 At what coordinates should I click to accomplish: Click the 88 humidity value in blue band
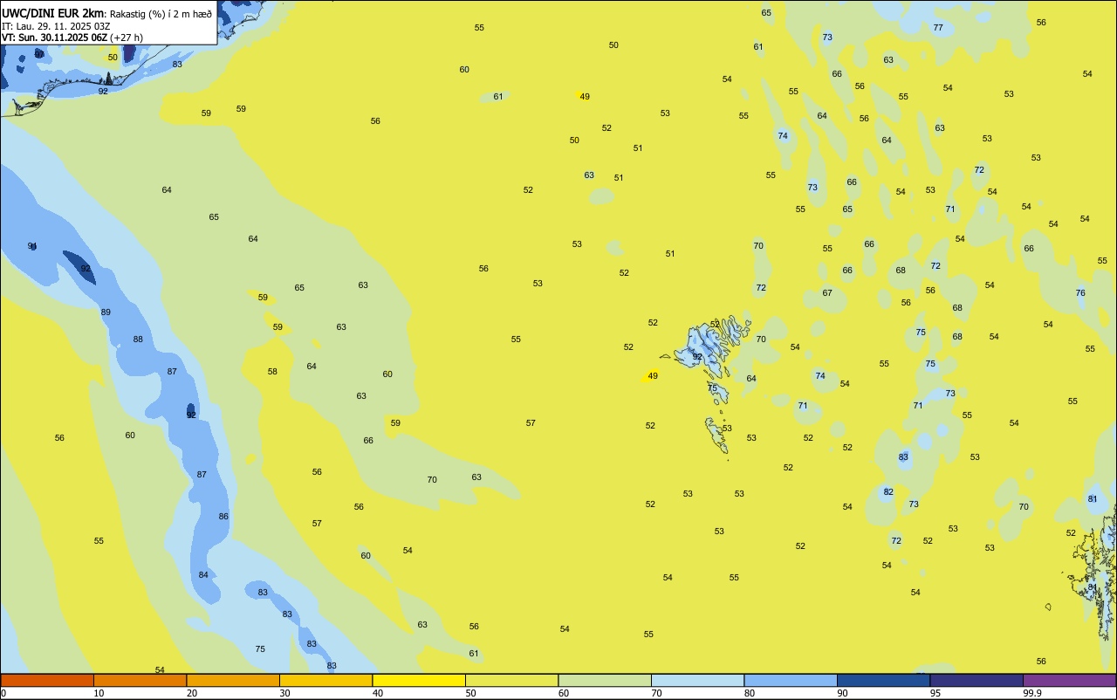tap(138, 339)
